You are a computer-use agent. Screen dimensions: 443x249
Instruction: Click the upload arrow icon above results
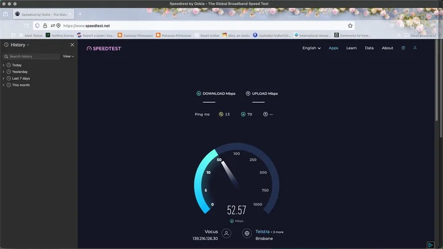(x=248, y=93)
